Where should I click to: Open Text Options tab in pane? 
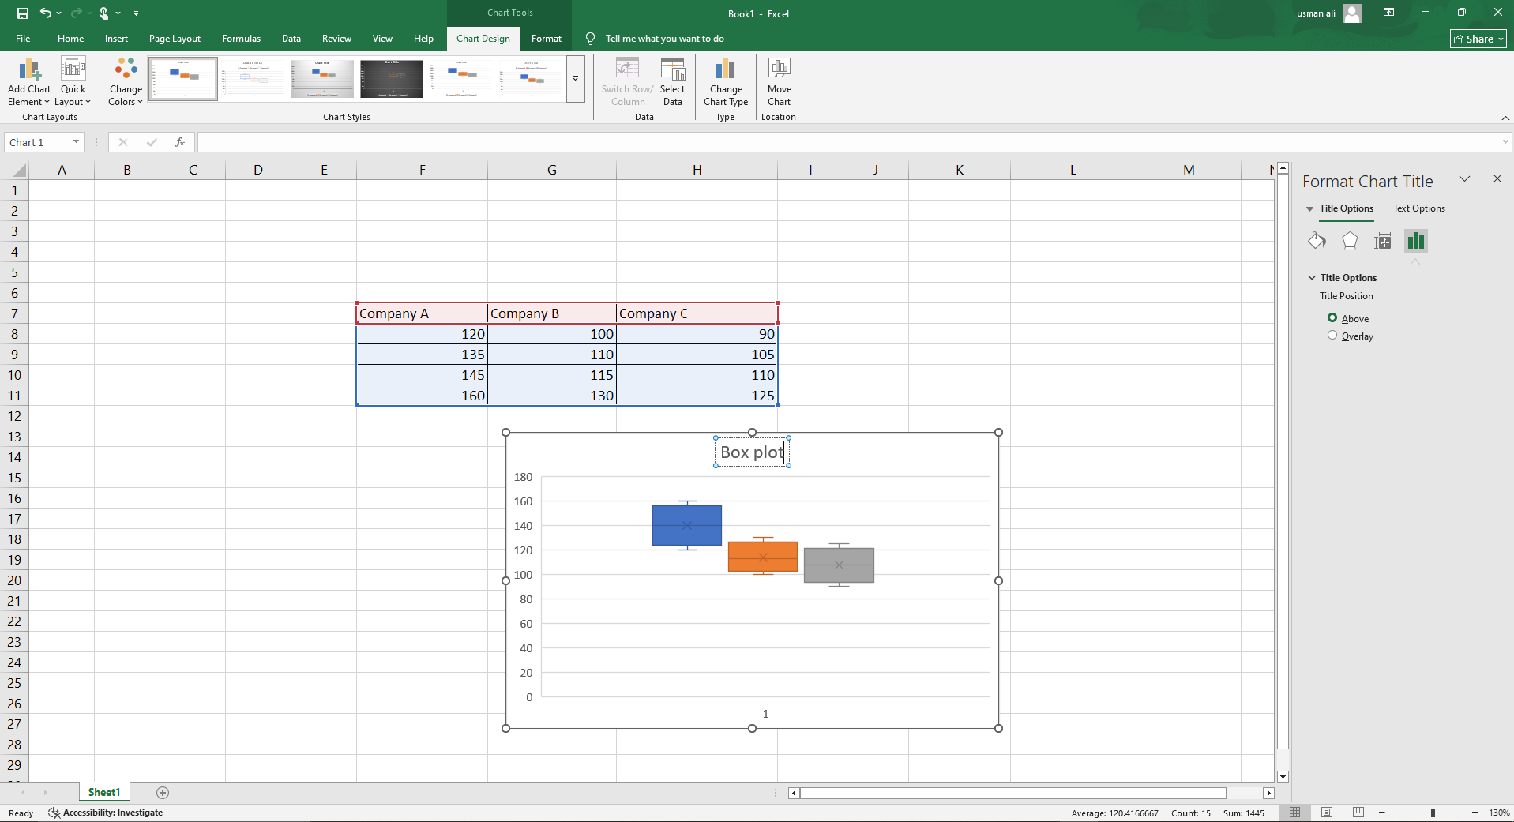pos(1418,208)
